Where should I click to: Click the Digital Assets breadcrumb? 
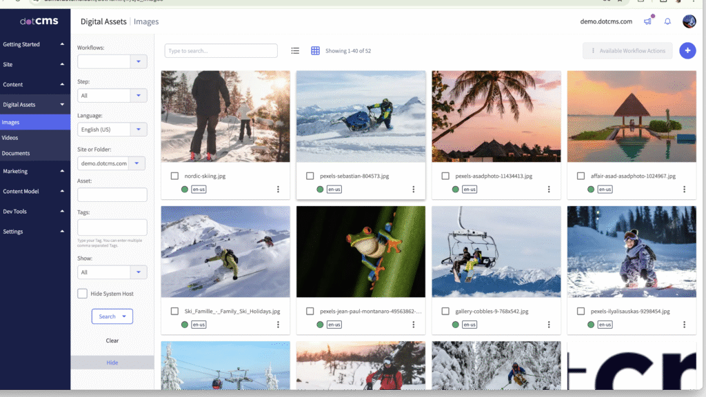click(x=103, y=21)
